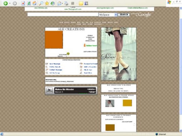Image resolution: width=182 pixels, height=136 pixels.
Task: Refresh the page with the green arrows icon
Action: [29, 3]
